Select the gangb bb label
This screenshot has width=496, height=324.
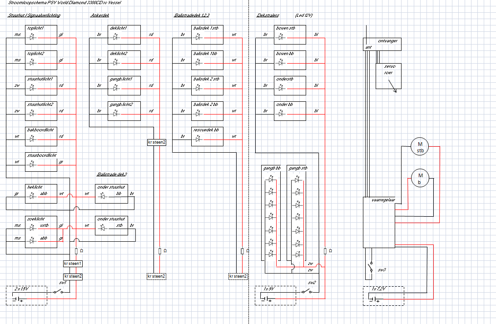tap(272, 168)
